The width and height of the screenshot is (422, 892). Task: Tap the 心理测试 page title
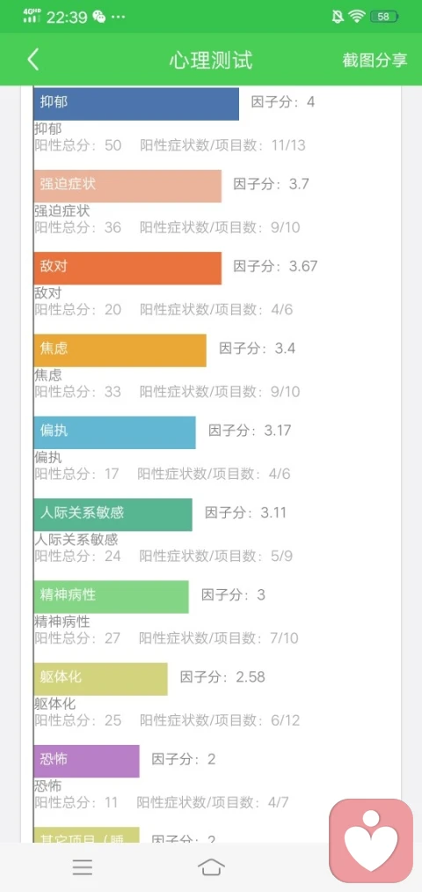[x=211, y=60]
